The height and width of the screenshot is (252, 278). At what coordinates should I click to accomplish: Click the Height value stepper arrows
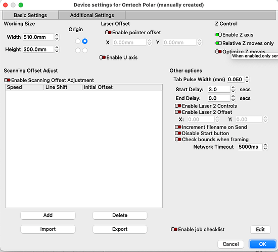(57, 49)
